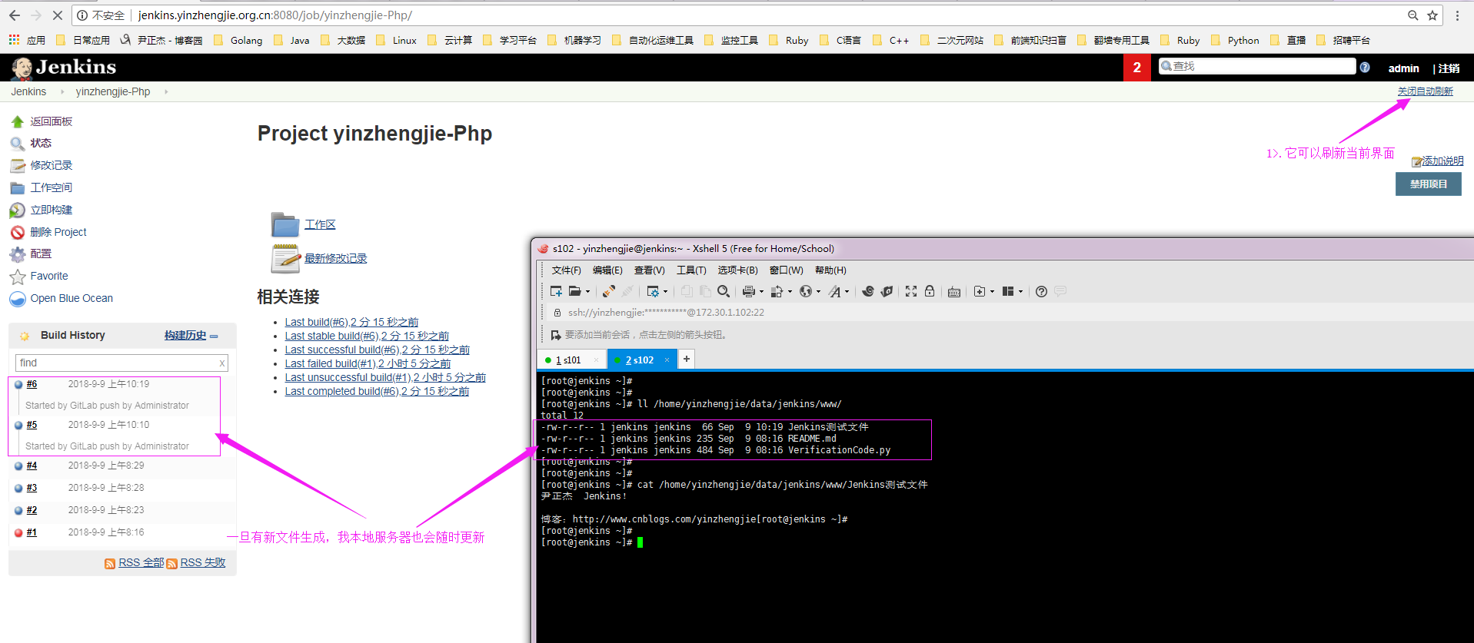Click the new tab page-plus icon in Xshell toolbar

click(979, 291)
